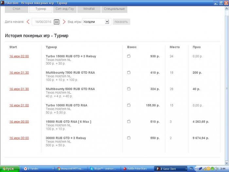
Task: Click the показать button
Action: click(x=121, y=22)
